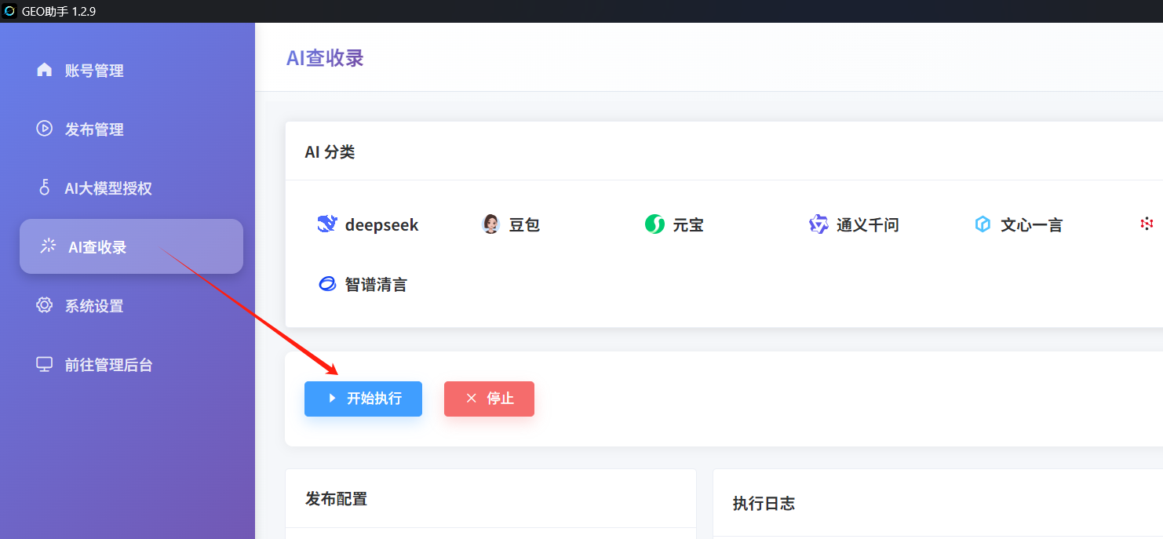Click the 智谱清言 blue logo icon

[326, 284]
